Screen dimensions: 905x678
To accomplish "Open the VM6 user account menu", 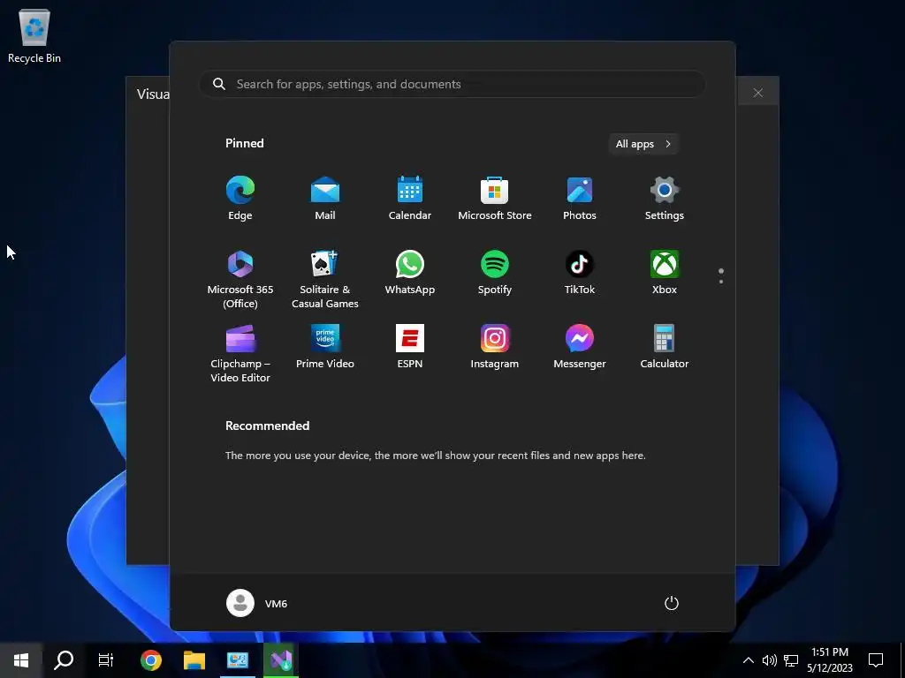I will click(257, 603).
